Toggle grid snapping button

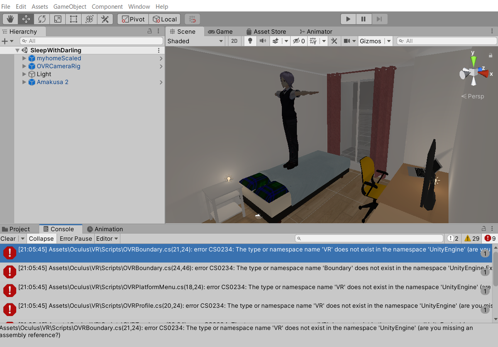(192, 19)
